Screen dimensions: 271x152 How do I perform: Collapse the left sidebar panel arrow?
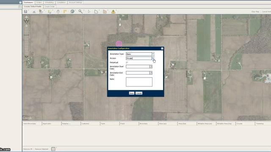[20, 3]
